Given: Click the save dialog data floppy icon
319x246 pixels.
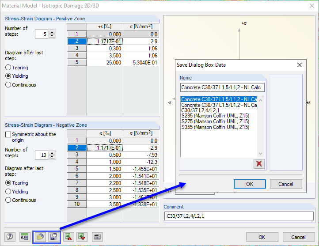Looking at the screenshot, I should (x=53, y=237).
